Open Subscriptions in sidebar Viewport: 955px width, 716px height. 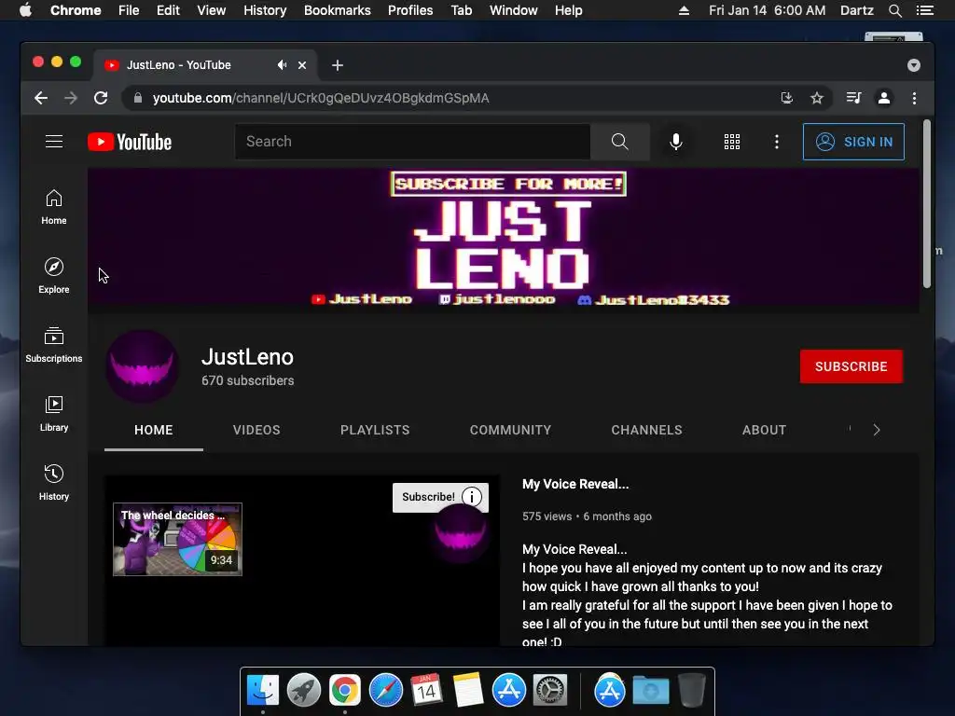click(53, 345)
